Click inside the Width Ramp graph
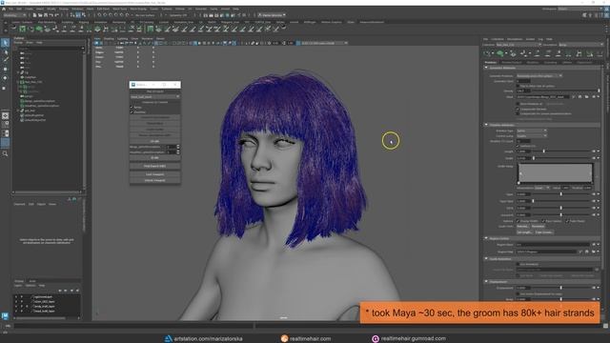The image size is (610, 343). click(x=556, y=172)
